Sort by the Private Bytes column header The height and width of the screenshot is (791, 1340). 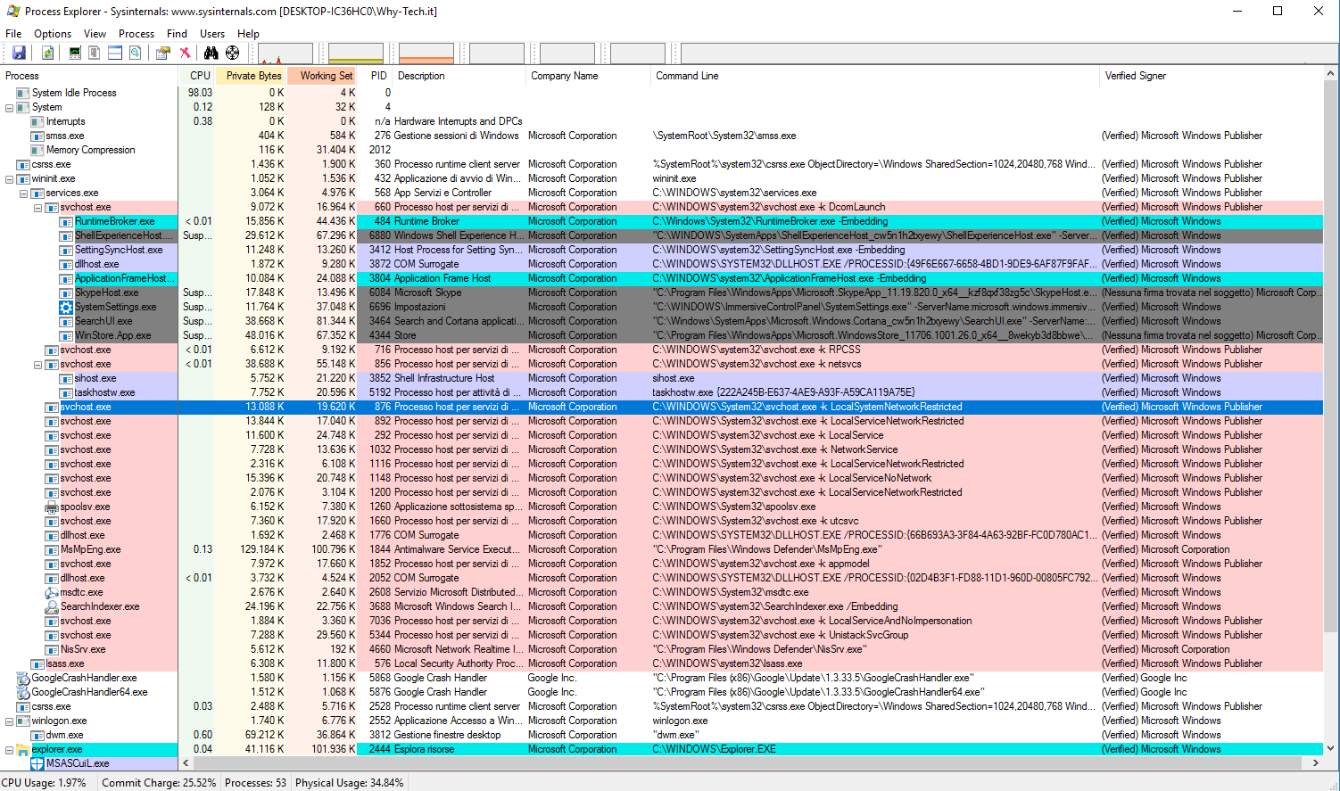(250, 76)
